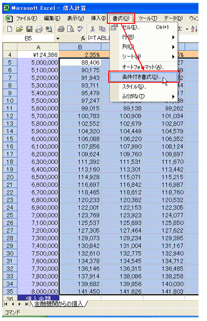207x321 pixels.
Task: Click the Insert Function fx icon
Action: pos(83,38)
